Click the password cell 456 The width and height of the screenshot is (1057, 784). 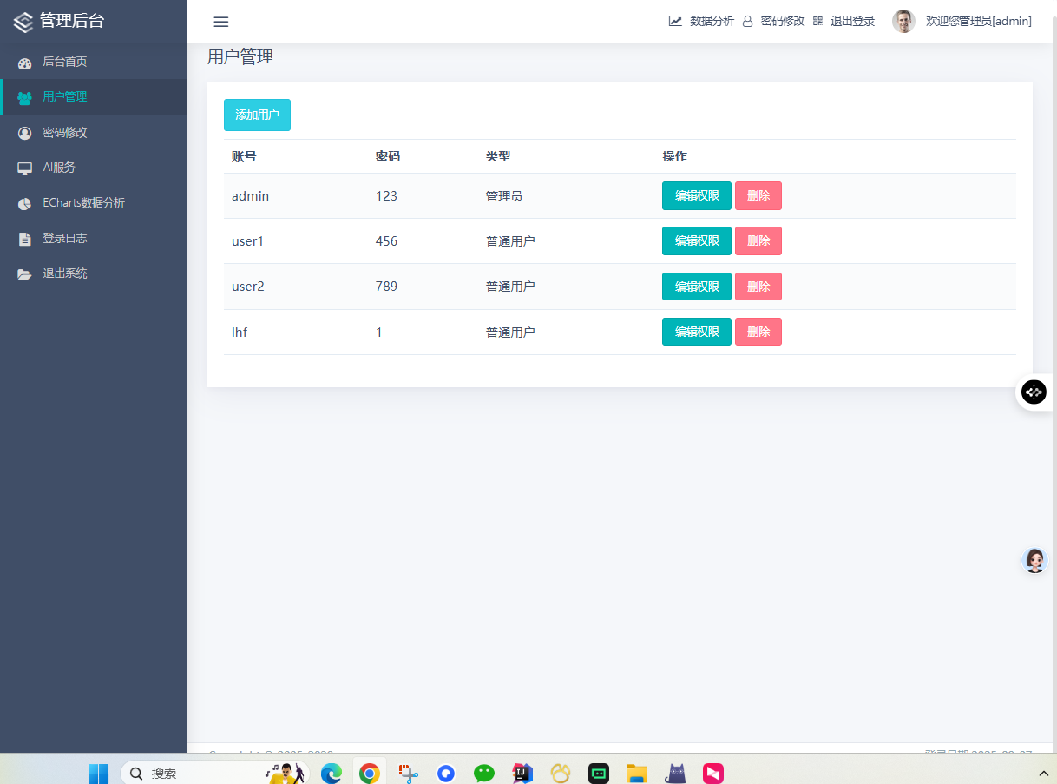[x=387, y=241]
